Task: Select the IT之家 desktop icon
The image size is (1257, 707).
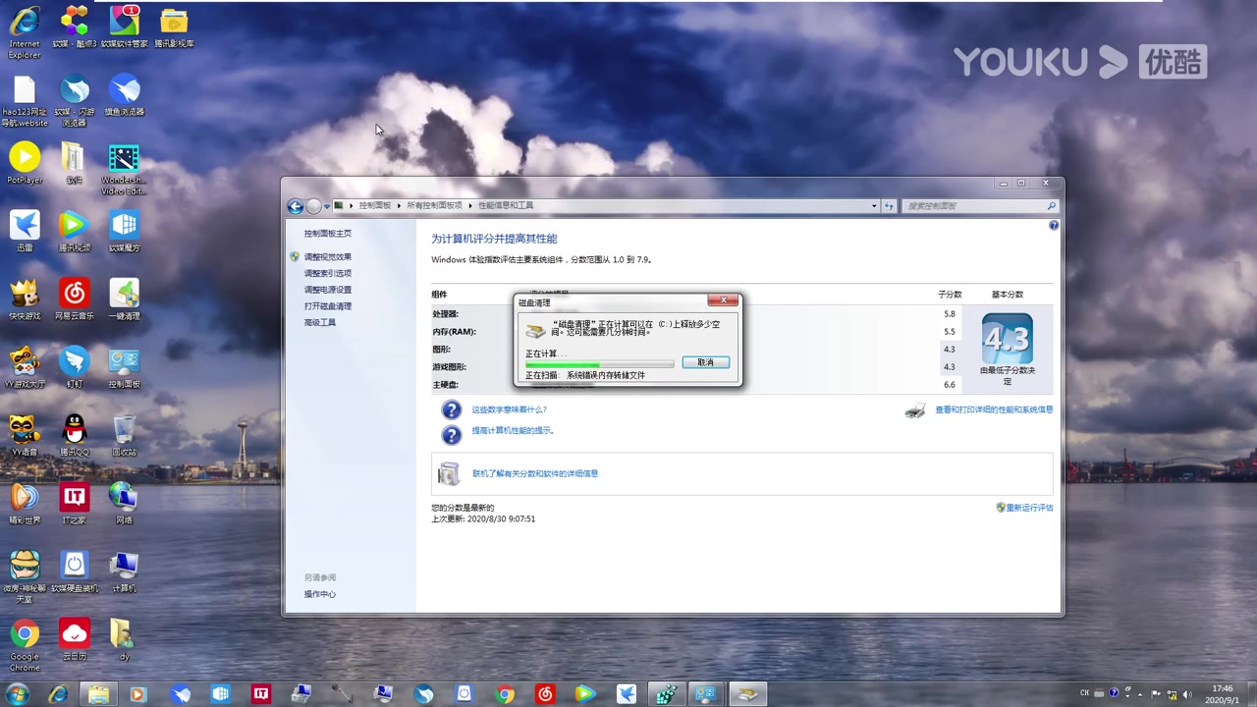Action: tap(75, 503)
